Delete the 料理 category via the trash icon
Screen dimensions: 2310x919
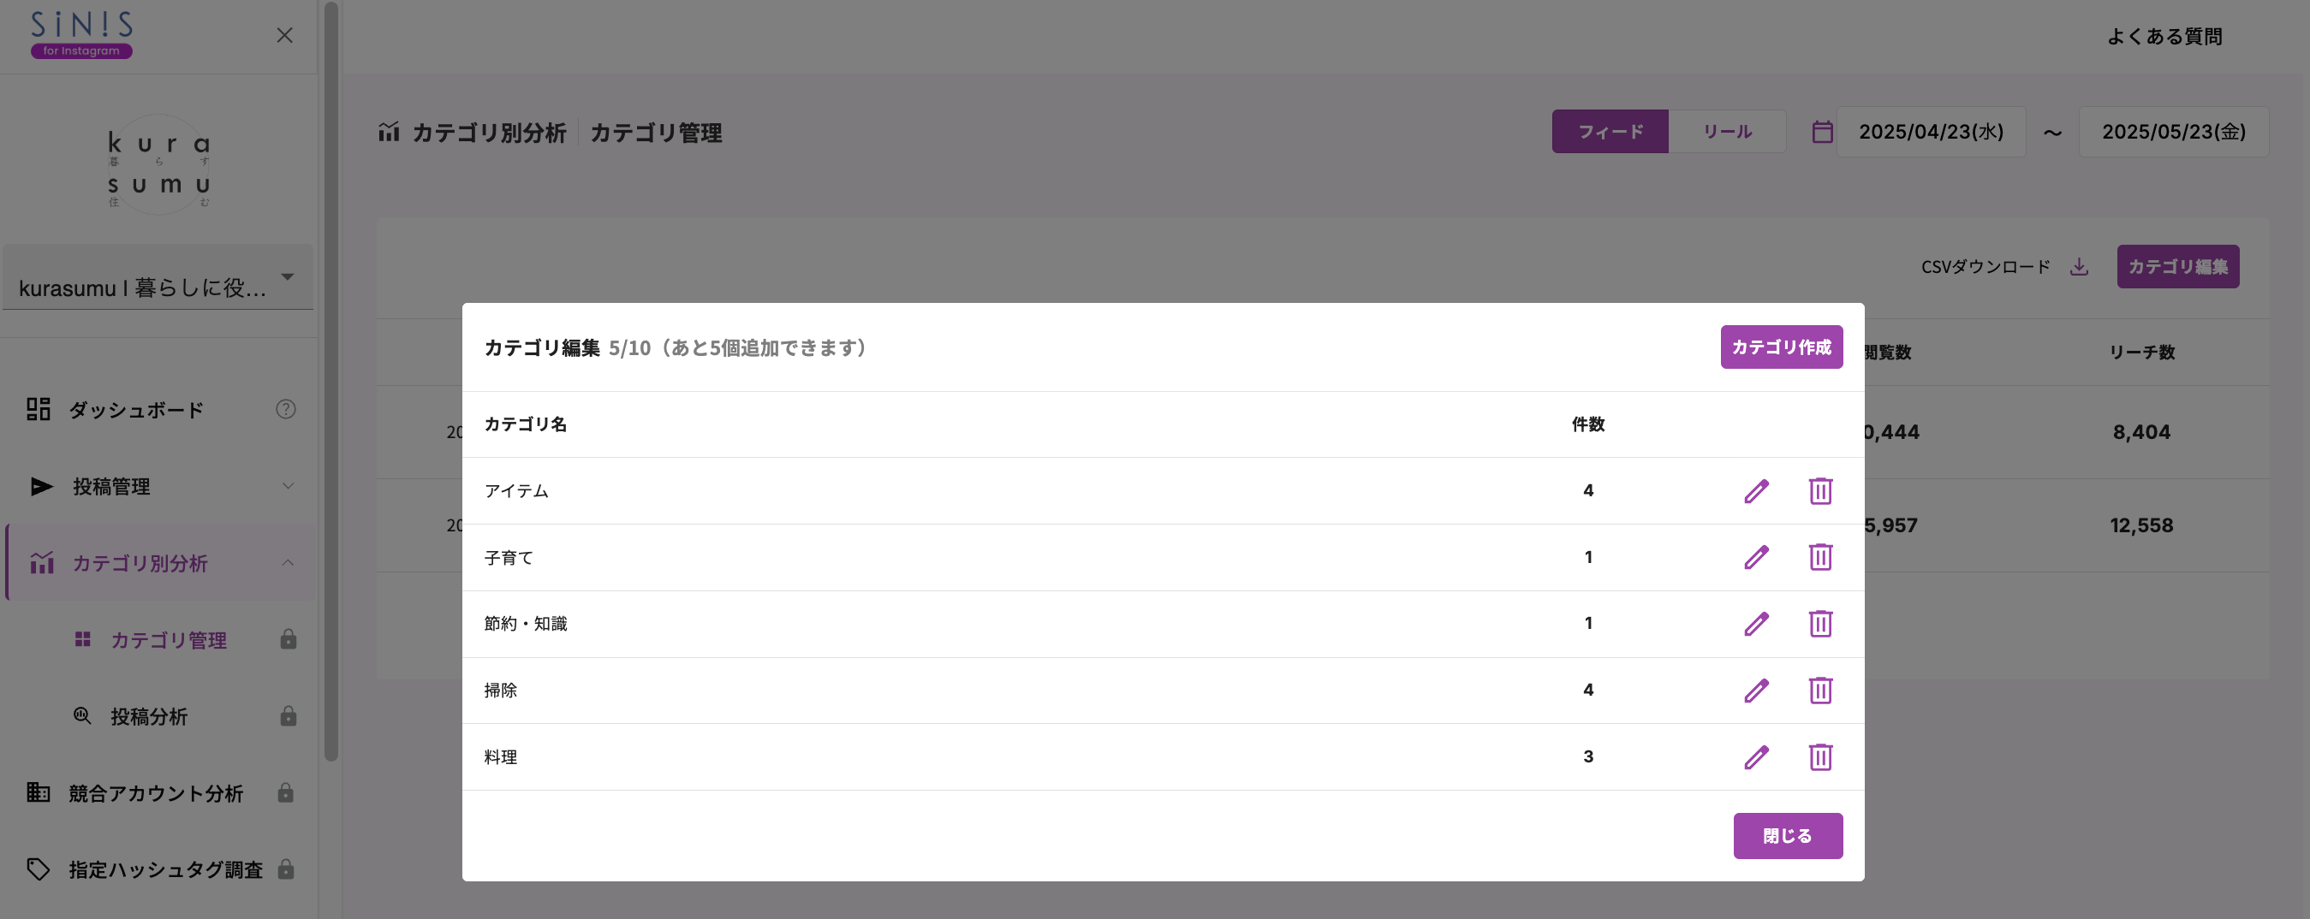(x=1820, y=756)
